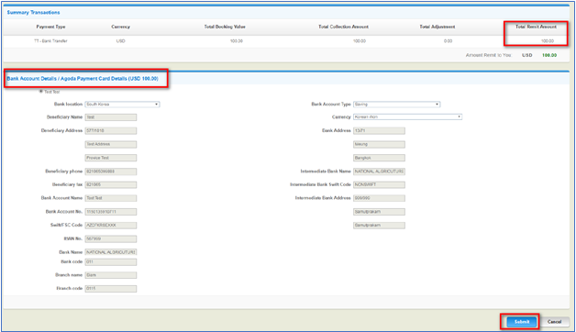Open the Bank location dropdown
Screen dimensions: 576x332
(x=122, y=105)
